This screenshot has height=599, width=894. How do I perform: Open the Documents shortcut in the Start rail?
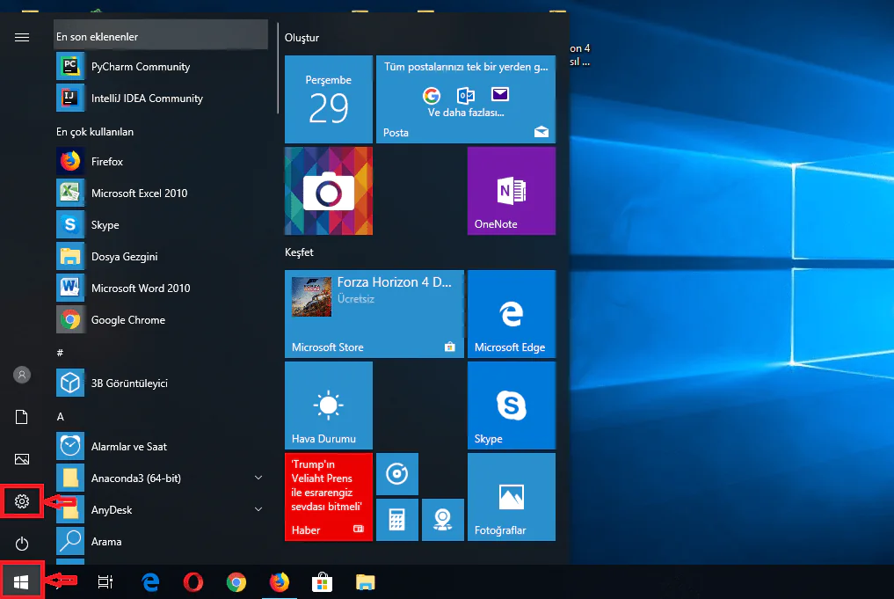pyautogui.click(x=21, y=417)
